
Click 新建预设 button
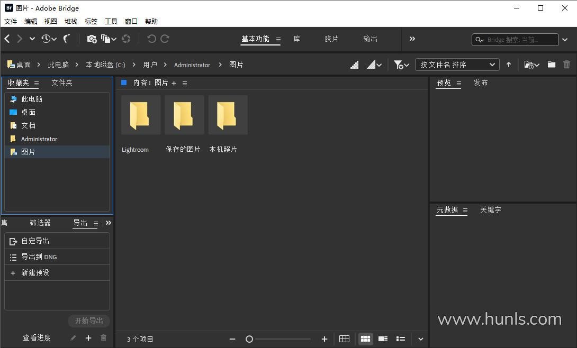[x=57, y=273]
